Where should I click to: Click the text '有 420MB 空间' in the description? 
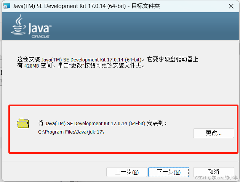35,66
